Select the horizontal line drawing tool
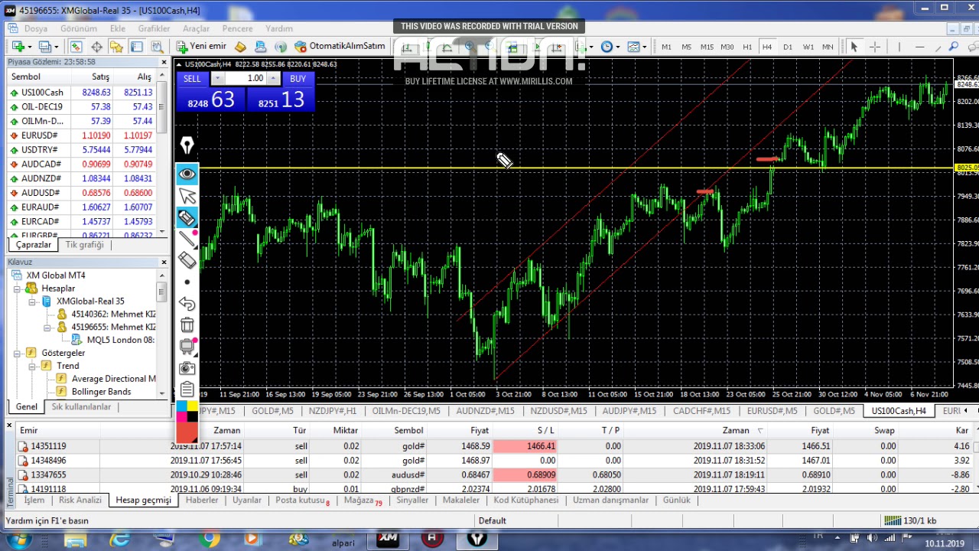979x551 pixels. coord(919,47)
